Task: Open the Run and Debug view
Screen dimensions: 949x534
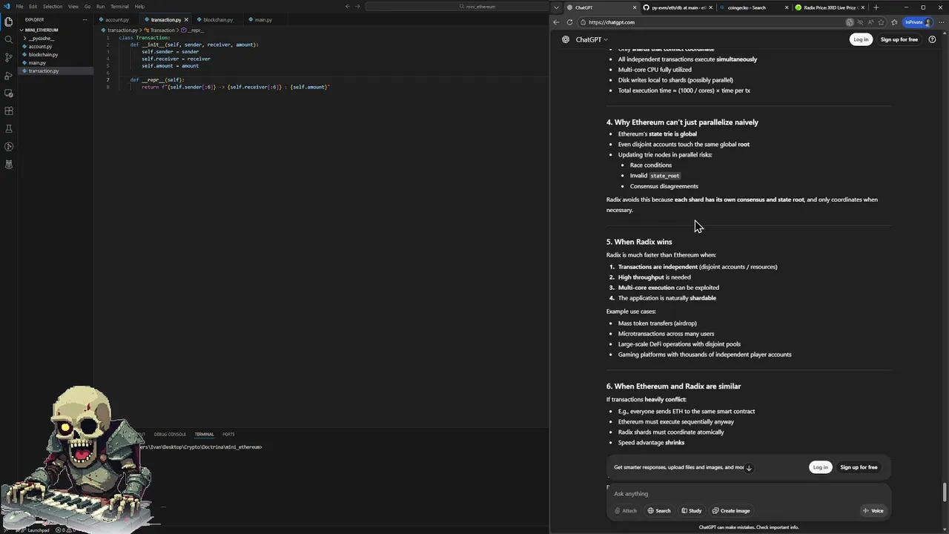Action: coord(9,76)
